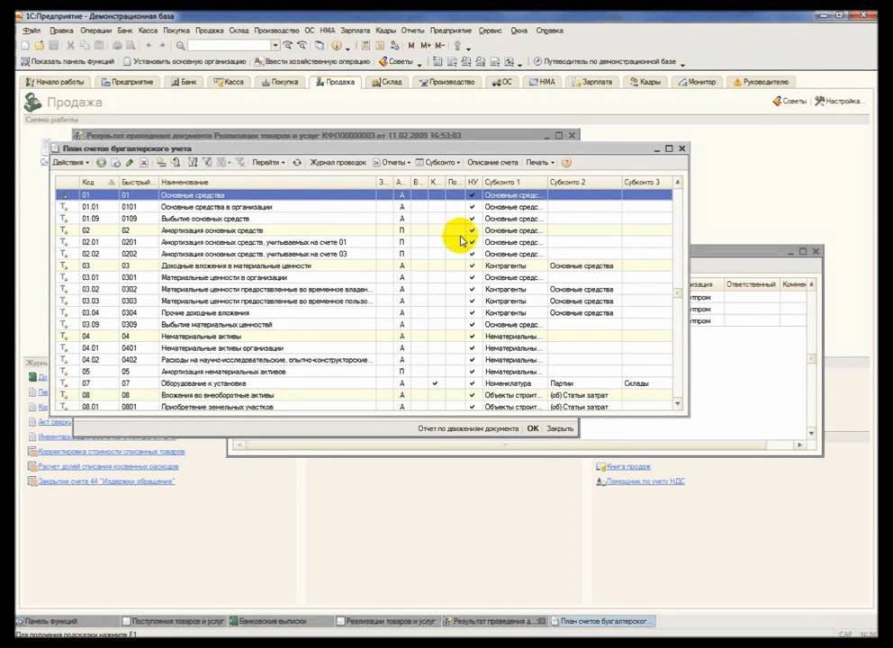This screenshot has height=648, width=893.
Task: Click the Refresh arrows icon in План счетов toolbar
Action: 297,163
